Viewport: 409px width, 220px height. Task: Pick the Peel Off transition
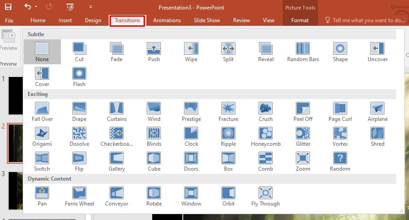pyautogui.click(x=303, y=112)
